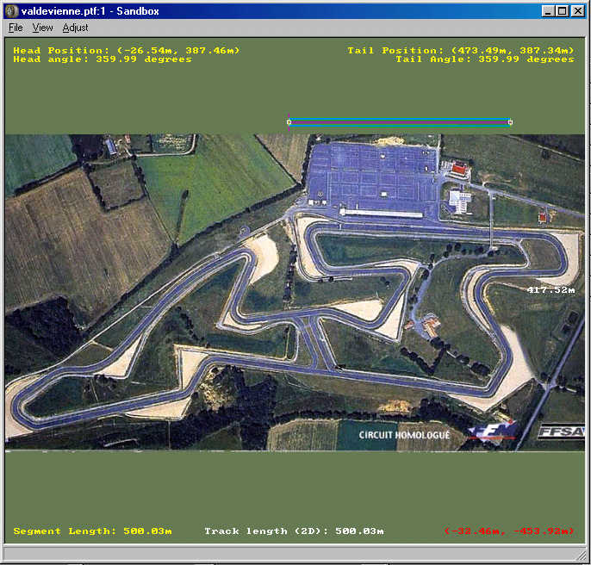Screen dimensions: 591x565
Task: Maximize the Sandbox window
Action: pos(563,11)
